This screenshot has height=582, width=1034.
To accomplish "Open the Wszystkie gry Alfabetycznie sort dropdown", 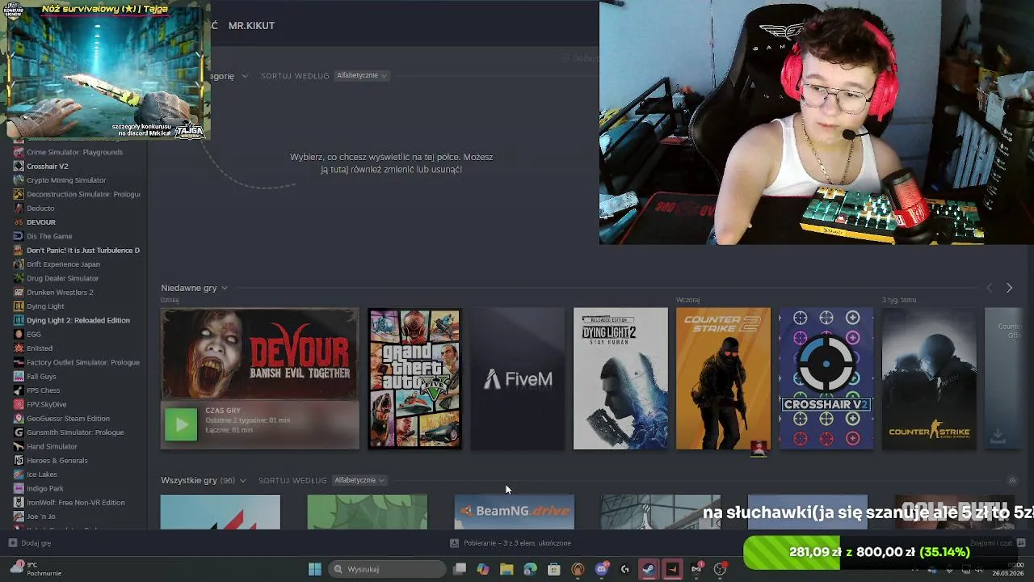I will click(x=359, y=480).
